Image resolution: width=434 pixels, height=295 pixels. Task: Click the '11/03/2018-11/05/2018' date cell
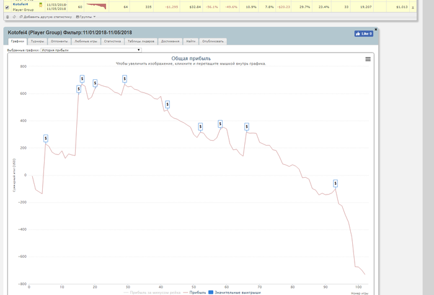(56, 7)
